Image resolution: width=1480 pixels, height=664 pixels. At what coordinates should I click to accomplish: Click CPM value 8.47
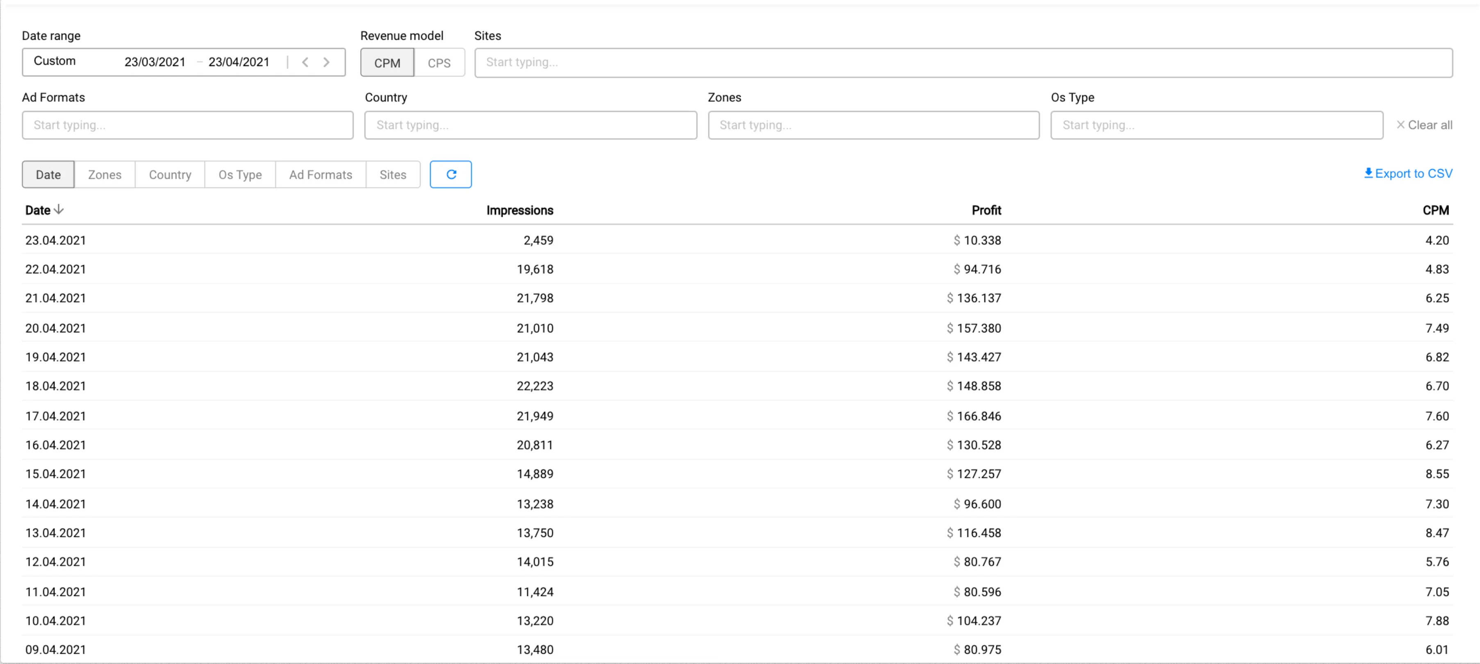1437,532
